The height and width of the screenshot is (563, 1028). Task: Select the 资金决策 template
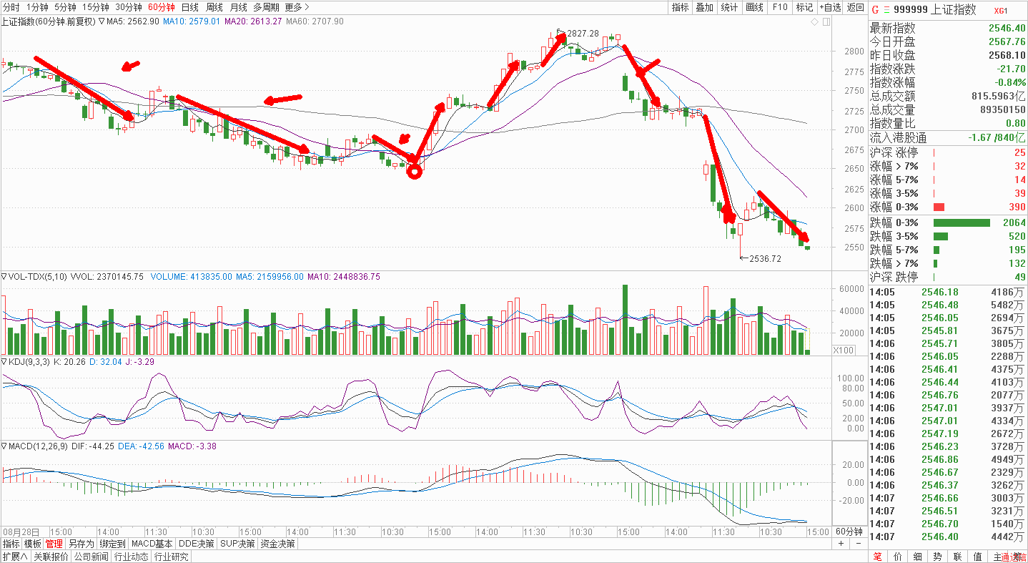(277, 544)
